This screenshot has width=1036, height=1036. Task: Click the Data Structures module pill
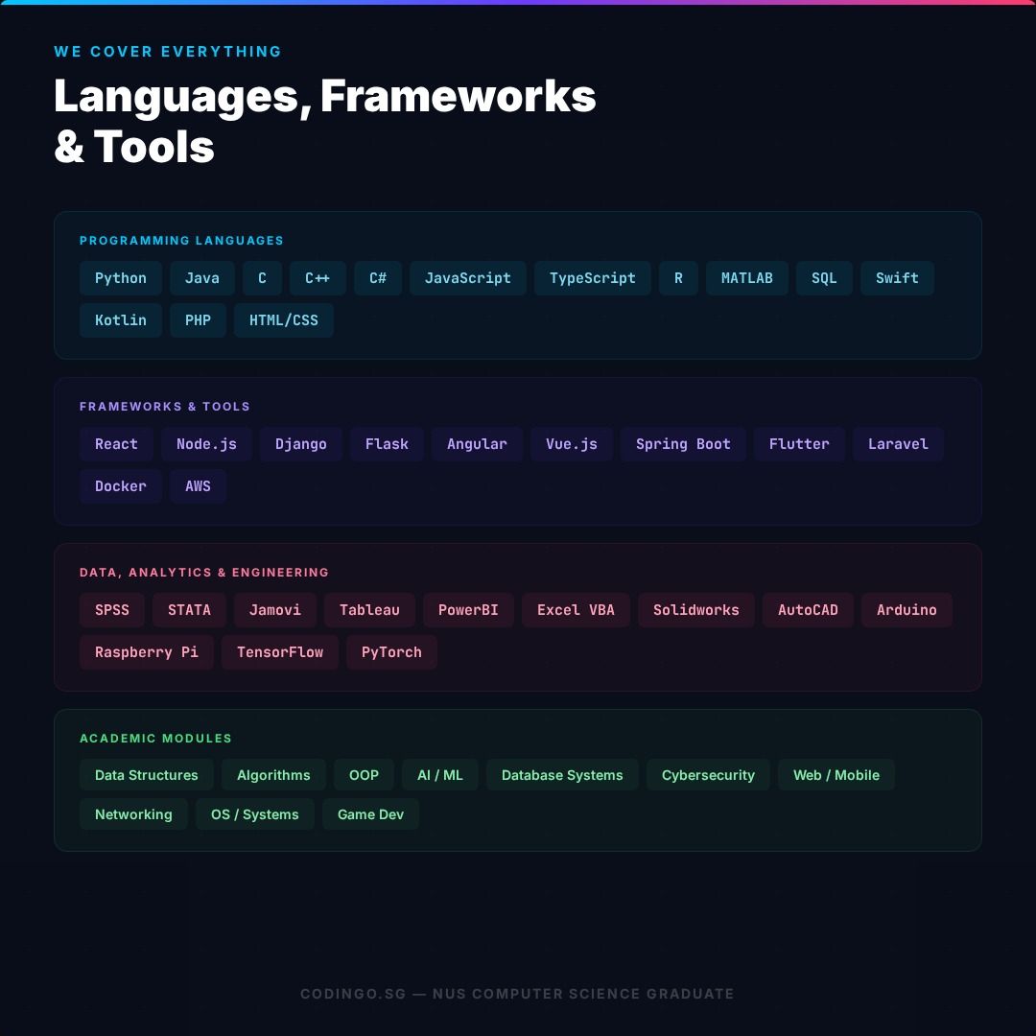point(146,775)
